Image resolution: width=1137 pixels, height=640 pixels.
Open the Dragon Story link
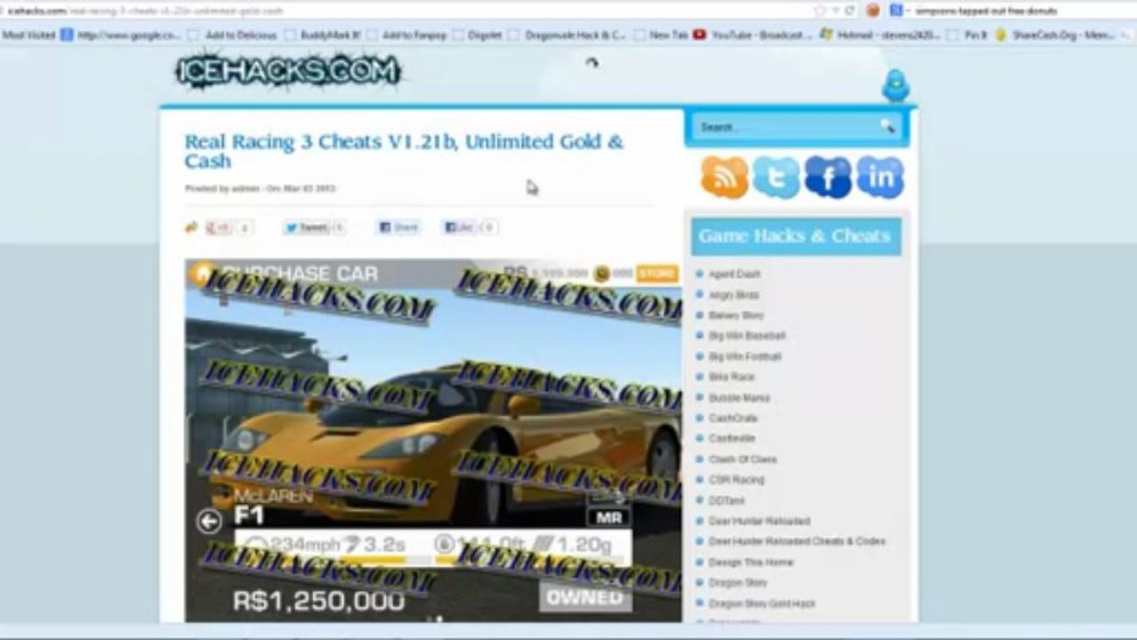click(x=737, y=583)
